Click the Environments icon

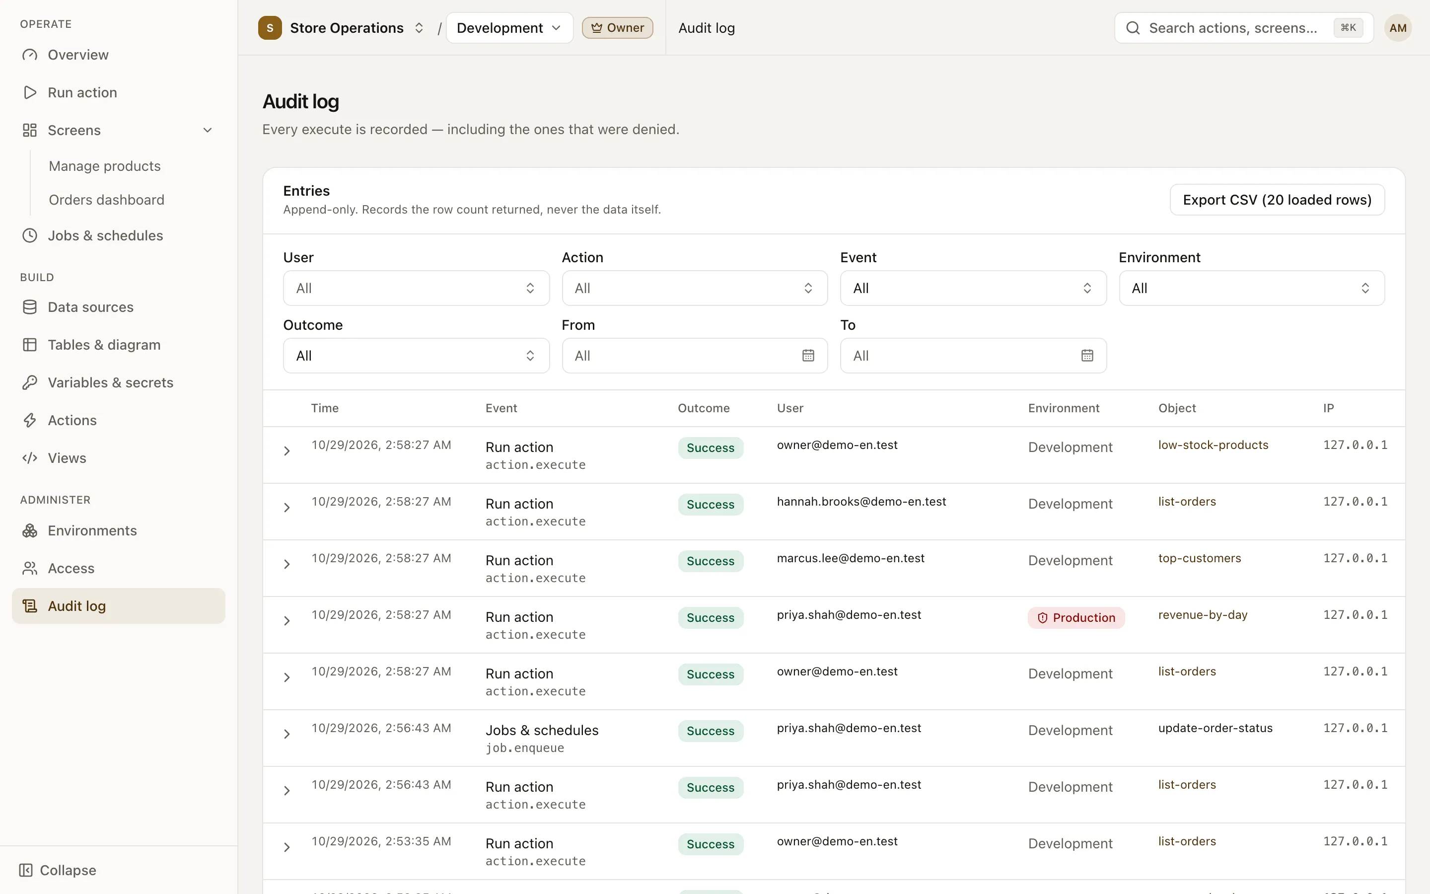[30, 531]
